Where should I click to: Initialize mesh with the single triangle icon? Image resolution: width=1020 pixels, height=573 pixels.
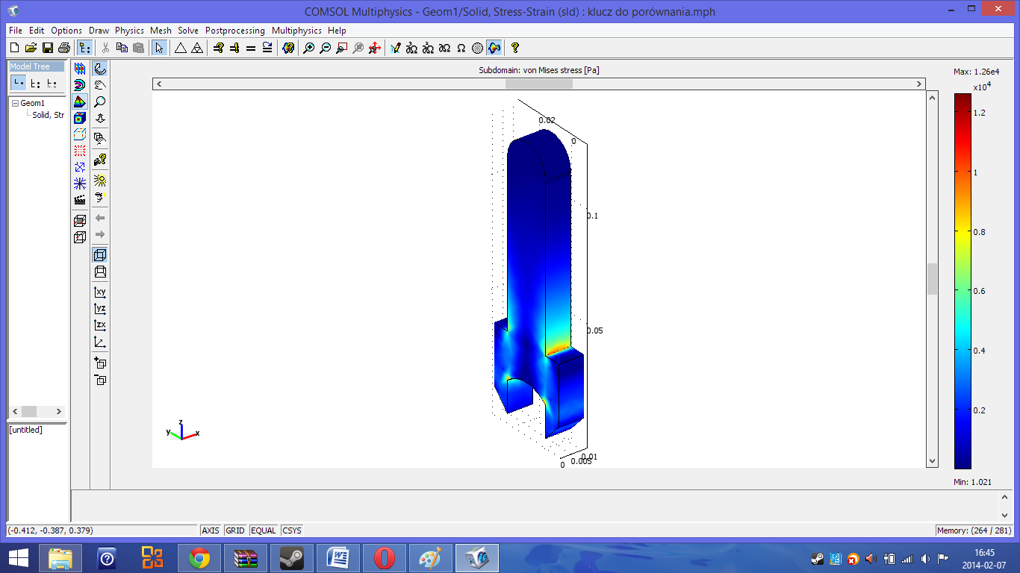click(180, 48)
